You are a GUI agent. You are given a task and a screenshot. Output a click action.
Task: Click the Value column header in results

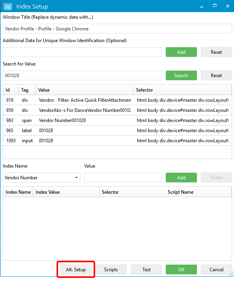85,90
